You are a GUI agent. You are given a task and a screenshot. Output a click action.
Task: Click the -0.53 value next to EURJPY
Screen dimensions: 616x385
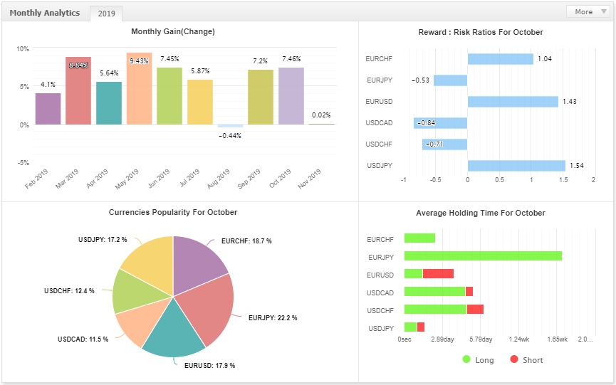click(420, 80)
